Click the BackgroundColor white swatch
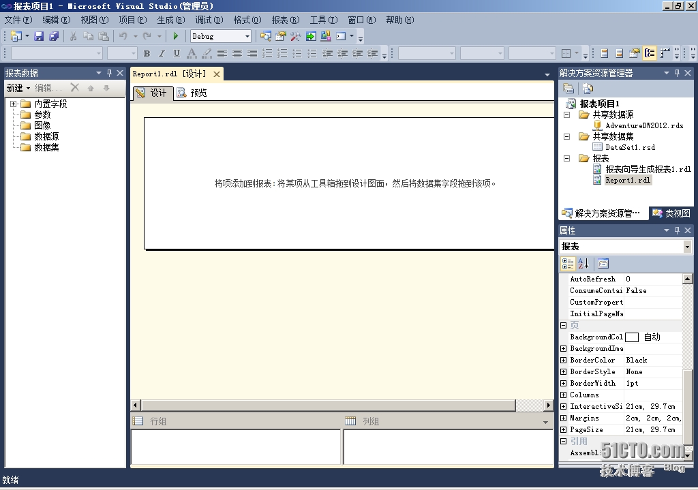The image size is (698, 490). pos(632,337)
